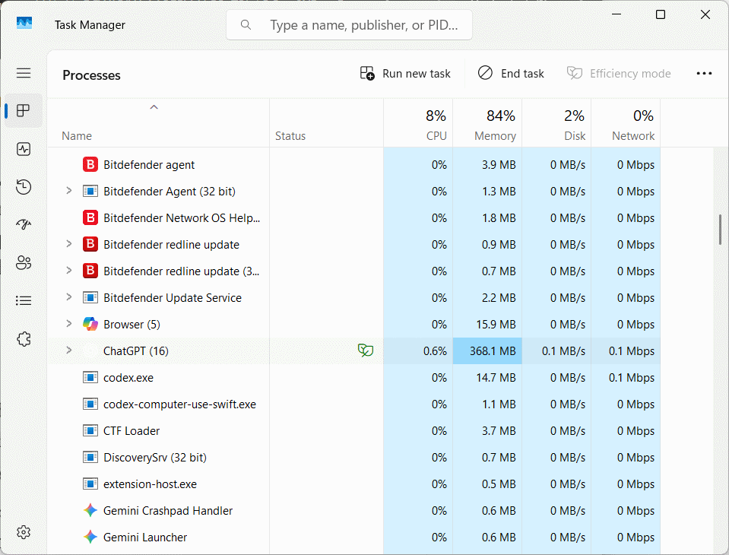Click the Browser (5) Copilot icon

90,324
